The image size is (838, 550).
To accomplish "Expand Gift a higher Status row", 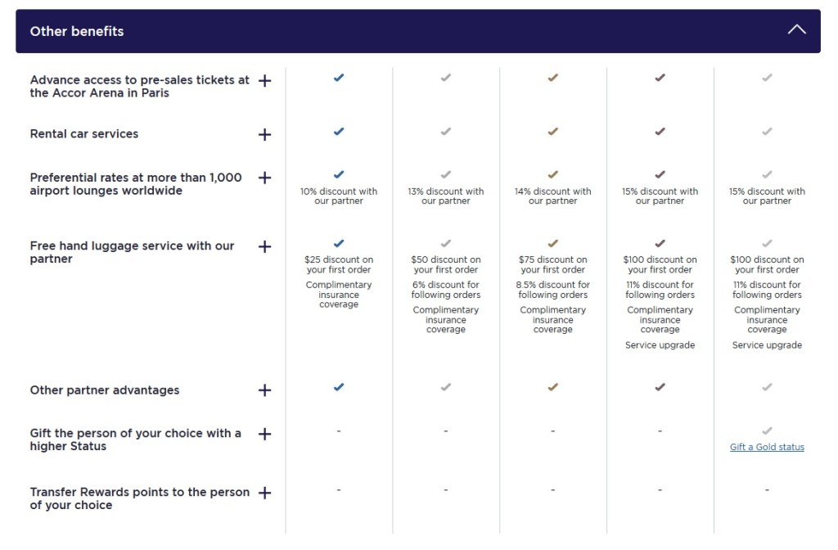I will click(x=264, y=434).
